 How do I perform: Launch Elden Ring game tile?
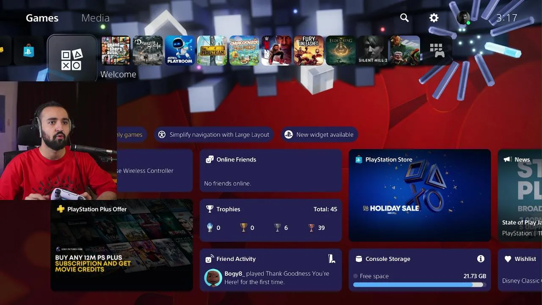[x=341, y=50]
